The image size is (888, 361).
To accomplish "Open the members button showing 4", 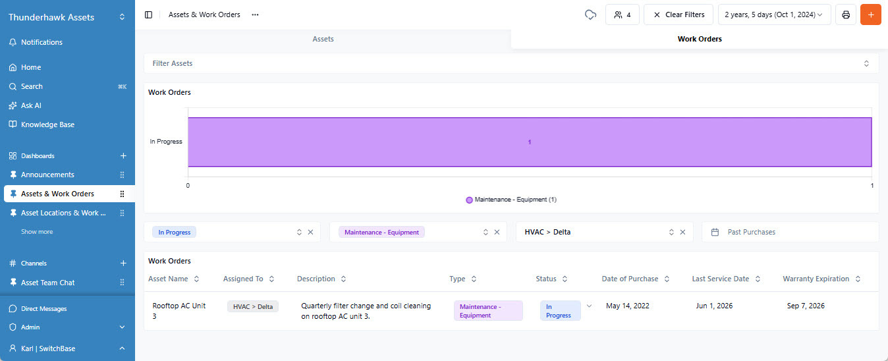I will pos(623,14).
